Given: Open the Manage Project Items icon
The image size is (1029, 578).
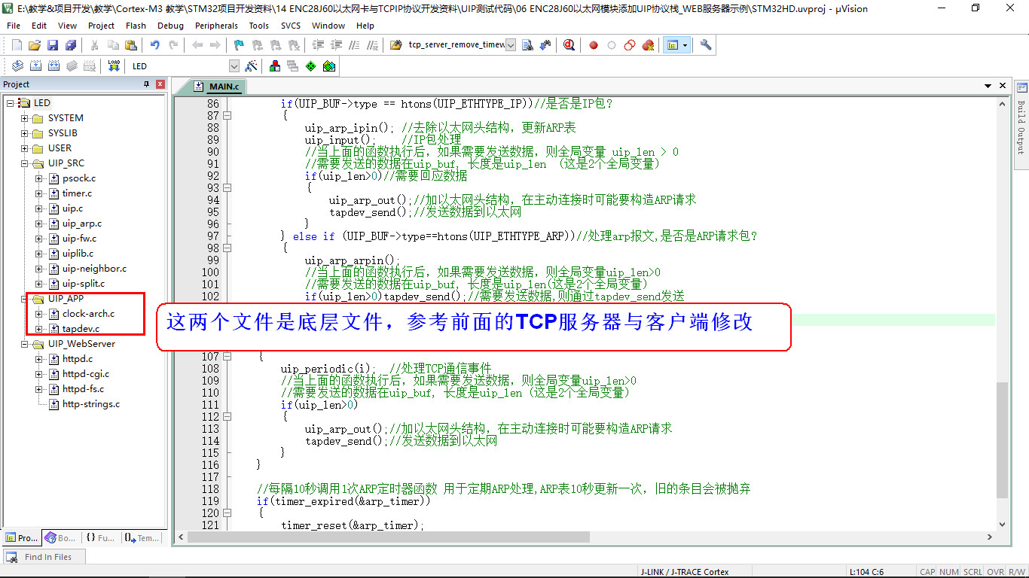Looking at the screenshot, I should click(275, 66).
